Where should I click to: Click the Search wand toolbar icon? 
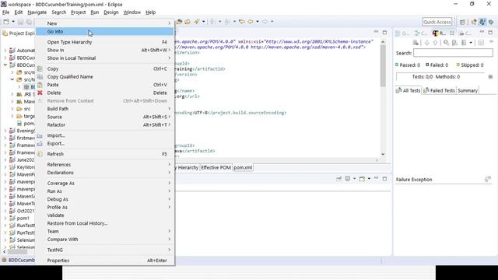(197, 22)
